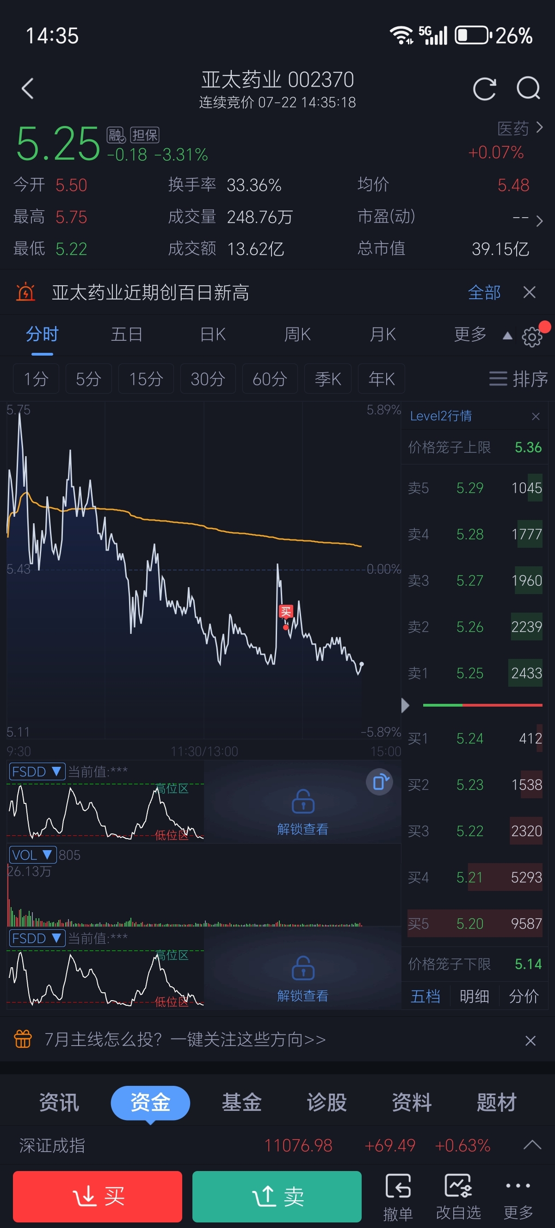This screenshot has width=555, height=1228.
Task: Select the 5分 period button
Action: tap(88, 379)
